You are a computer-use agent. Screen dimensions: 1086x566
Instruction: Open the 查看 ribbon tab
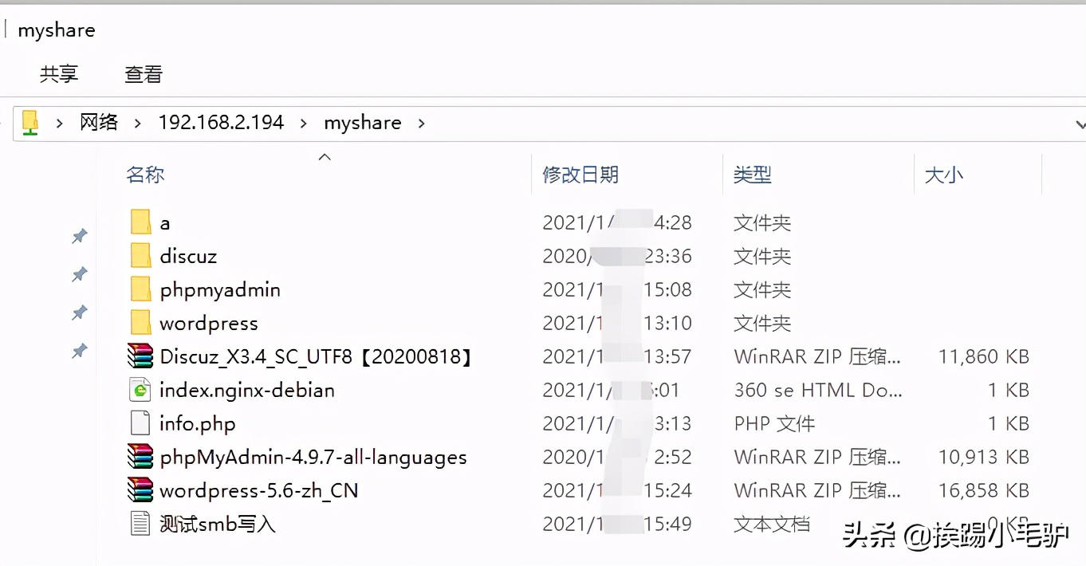(144, 74)
